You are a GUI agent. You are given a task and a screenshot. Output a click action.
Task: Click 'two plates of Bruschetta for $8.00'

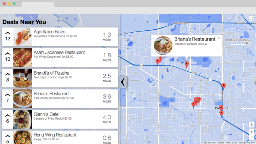(x=55, y=36)
